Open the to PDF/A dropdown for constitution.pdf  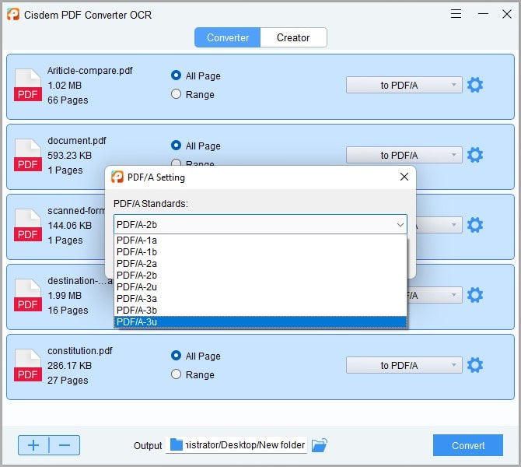click(x=404, y=365)
